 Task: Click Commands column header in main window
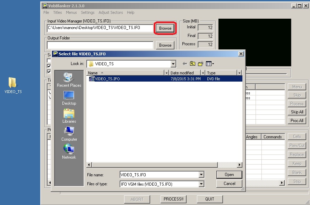pos(273,137)
